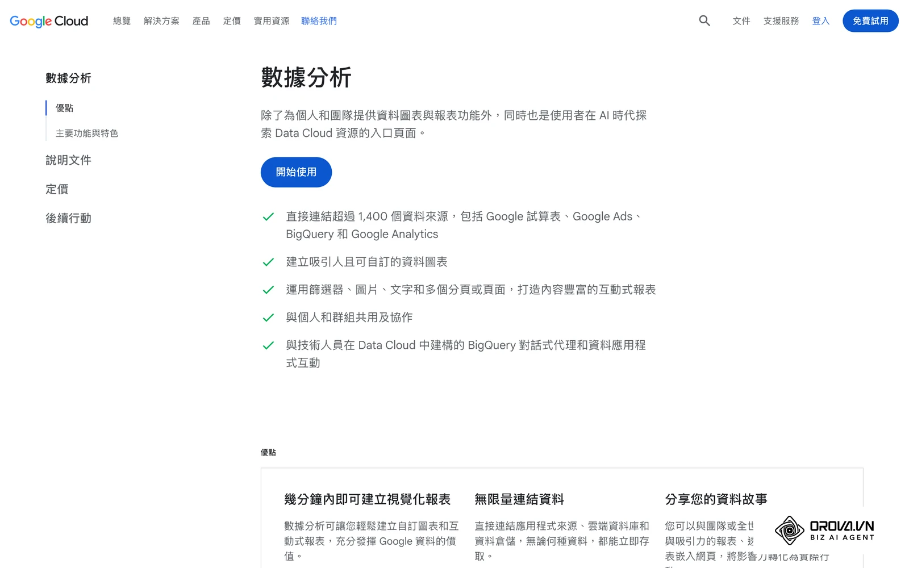Open the 文件 header link
Image resolution: width=909 pixels, height=568 pixels.
pos(741,21)
